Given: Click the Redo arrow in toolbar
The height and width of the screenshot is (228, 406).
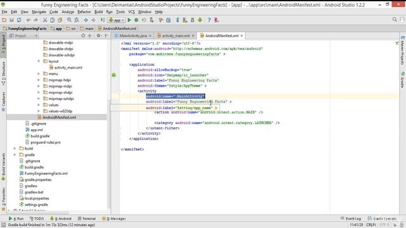Looking at the screenshot, I should 36,20.
